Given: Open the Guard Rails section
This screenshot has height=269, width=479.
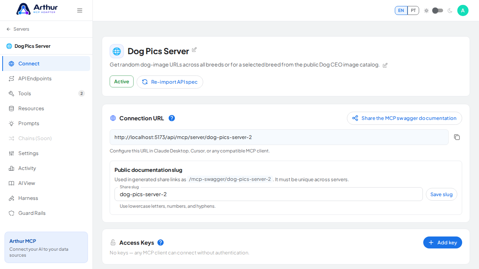Looking at the screenshot, I should click(x=46, y=213).
